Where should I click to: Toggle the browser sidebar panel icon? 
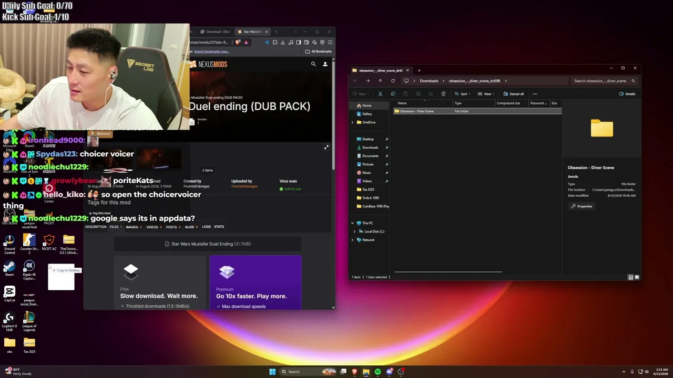(299, 43)
